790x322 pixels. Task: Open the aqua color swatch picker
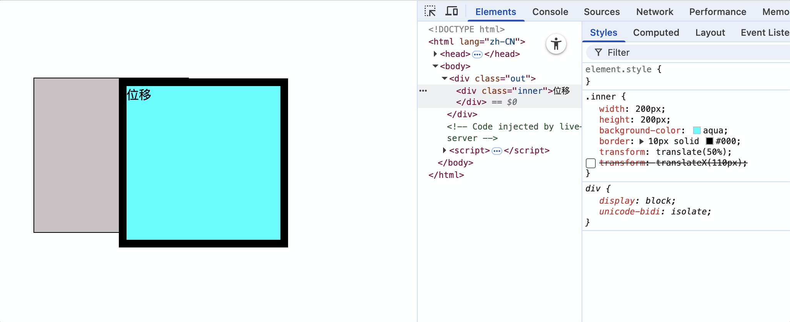tap(697, 131)
